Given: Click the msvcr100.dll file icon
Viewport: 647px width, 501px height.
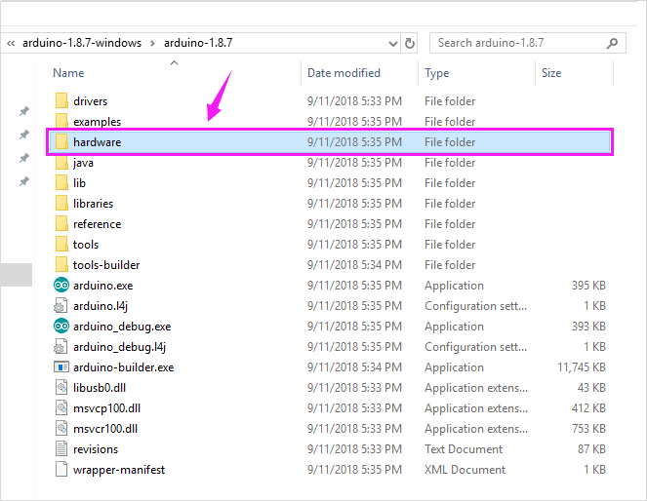Looking at the screenshot, I should [x=61, y=429].
